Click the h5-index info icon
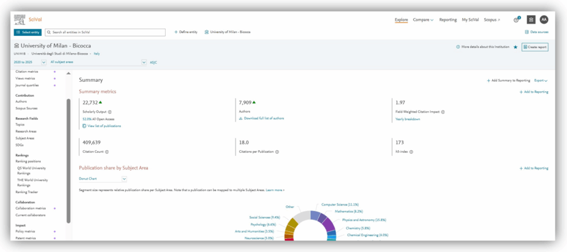567x252 pixels. point(411,152)
